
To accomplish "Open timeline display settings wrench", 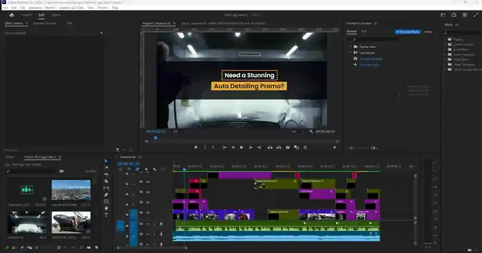I will tap(155, 170).
